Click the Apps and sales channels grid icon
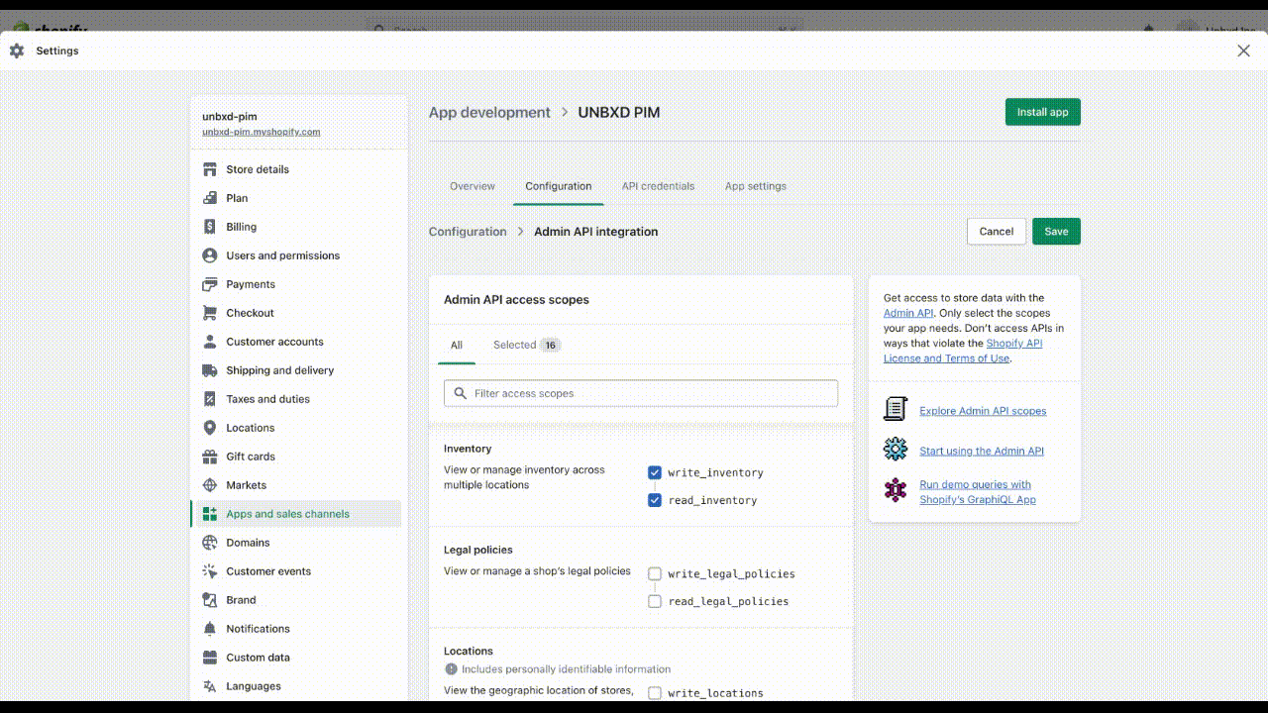This screenshot has height=713, width=1268. pyautogui.click(x=210, y=514)
